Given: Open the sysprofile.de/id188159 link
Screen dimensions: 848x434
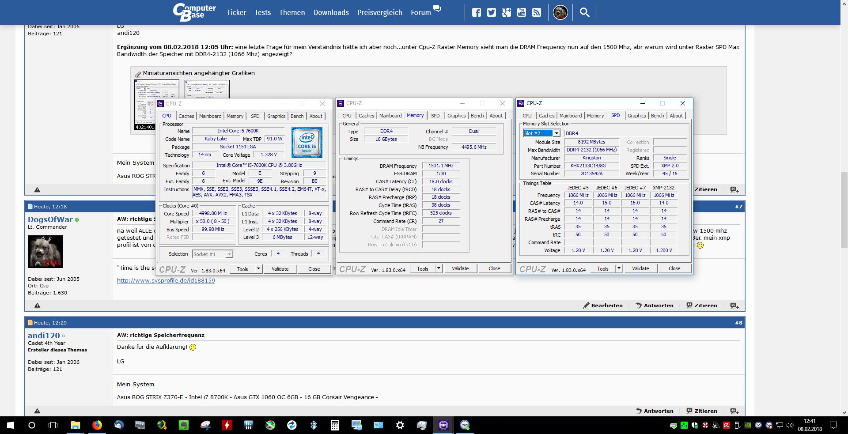Looking at the screenshot, I should 166,280.
